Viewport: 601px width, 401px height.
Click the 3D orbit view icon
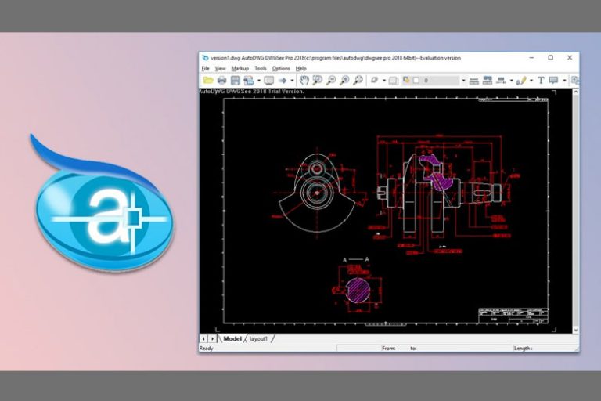click(x=375, y=80)
